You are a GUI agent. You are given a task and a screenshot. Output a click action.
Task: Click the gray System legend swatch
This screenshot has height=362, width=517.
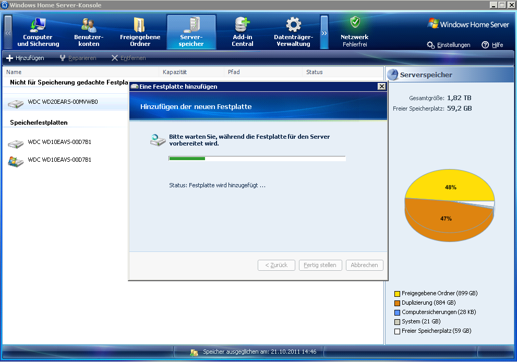[x=397, y=322]
